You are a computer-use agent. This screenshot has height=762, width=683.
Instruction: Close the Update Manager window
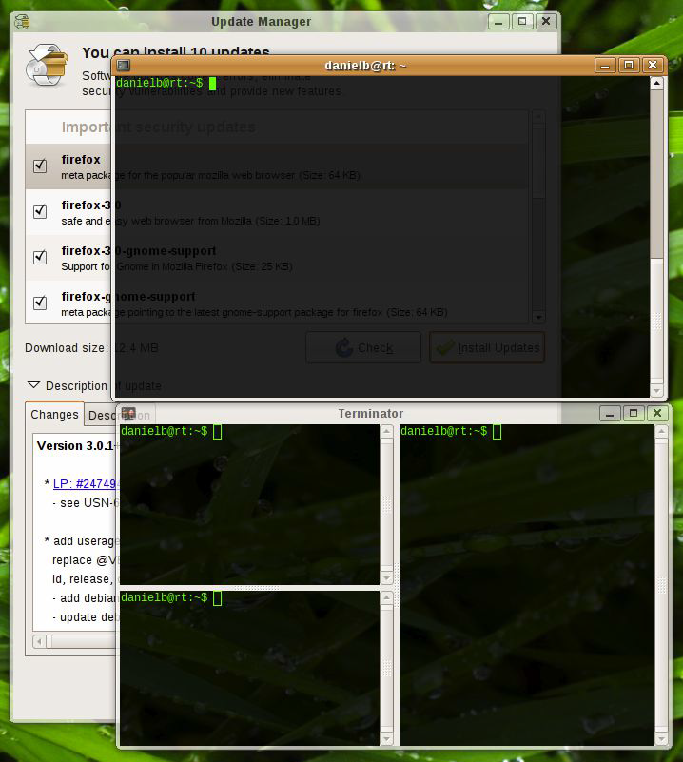546,21
